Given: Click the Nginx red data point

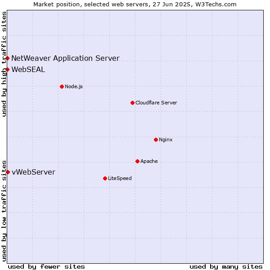Looking at the screenshot, I should (156, 139).
